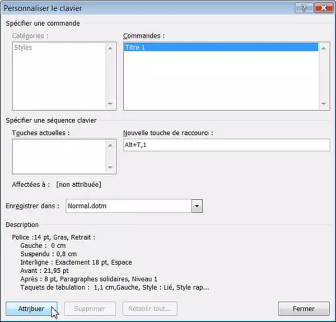336x322 pixels.
Task: Click the Catégories list scroll up arrow
Action: click(x=110, y=48)
